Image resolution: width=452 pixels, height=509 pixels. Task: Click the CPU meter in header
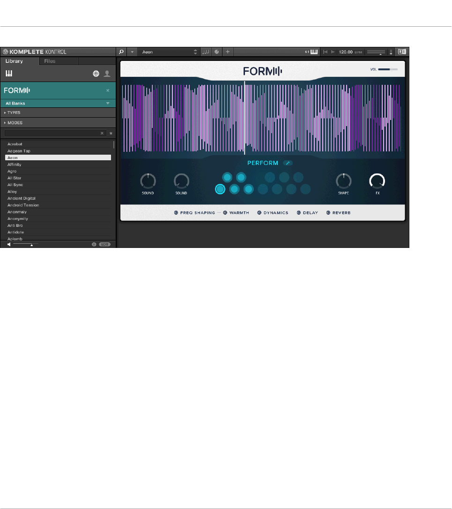(391, 52)
